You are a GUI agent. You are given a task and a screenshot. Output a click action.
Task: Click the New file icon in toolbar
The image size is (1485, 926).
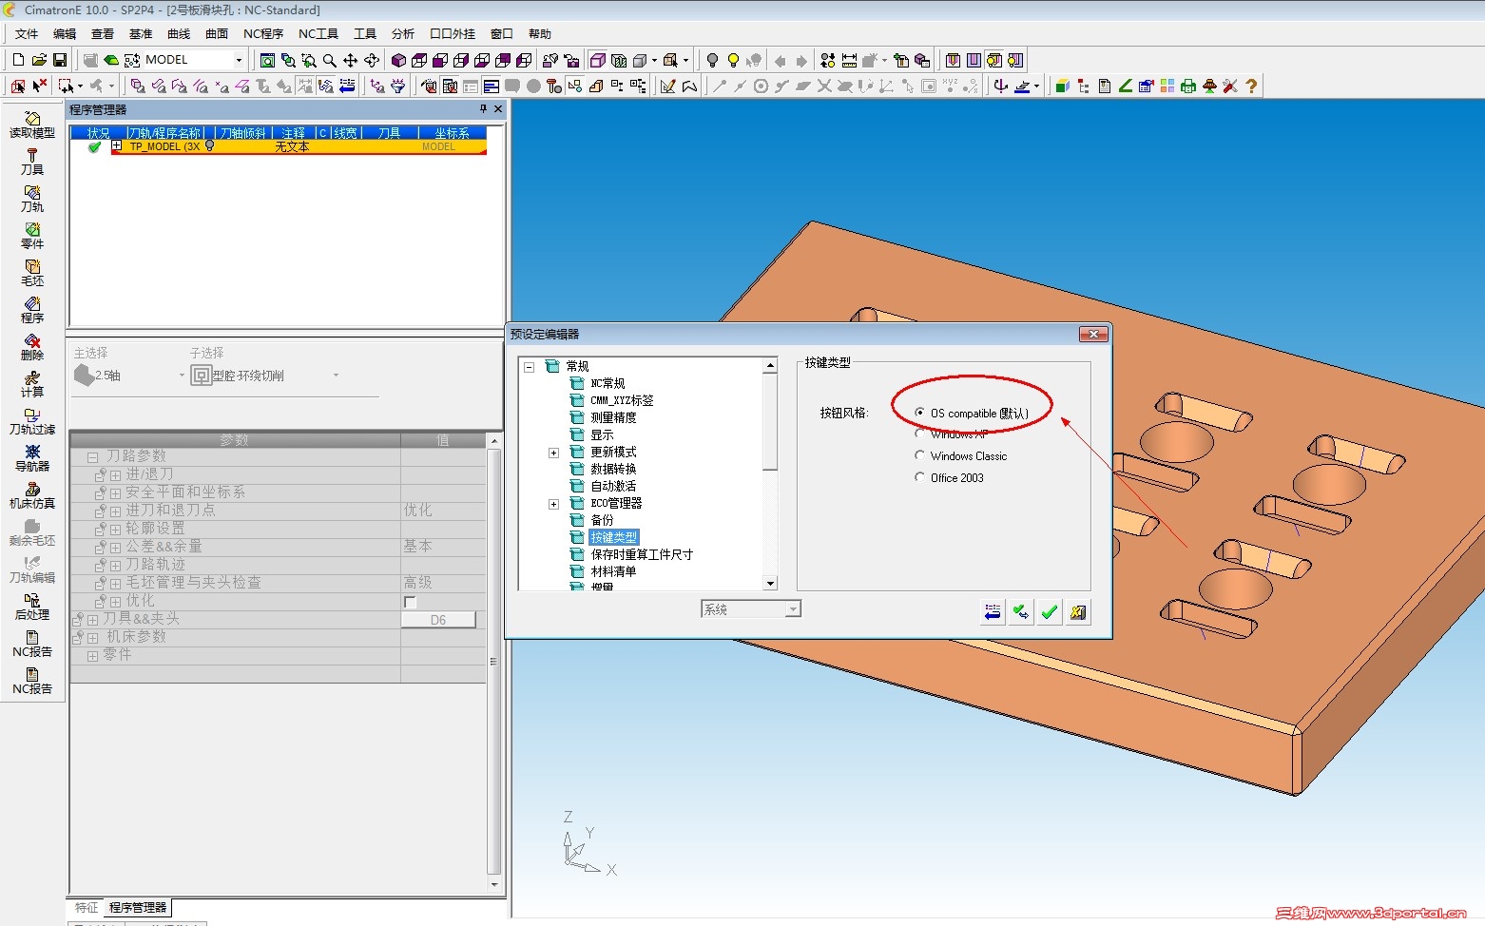pyautogui.click(x=18, y=60)
